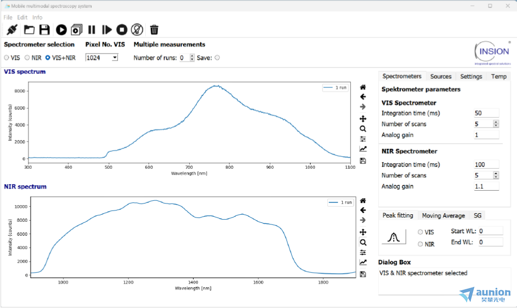Stop the measurement with the stop icon
This screenshot has width=517, height=308.
122,30
